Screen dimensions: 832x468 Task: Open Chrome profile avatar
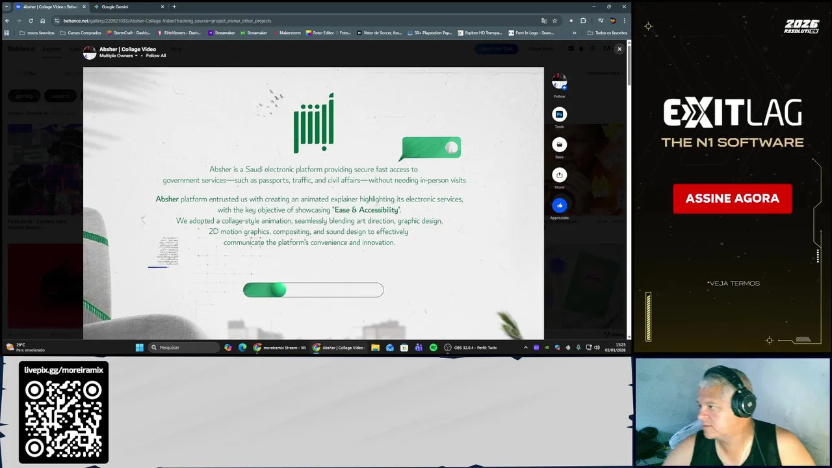pos(612,21)
